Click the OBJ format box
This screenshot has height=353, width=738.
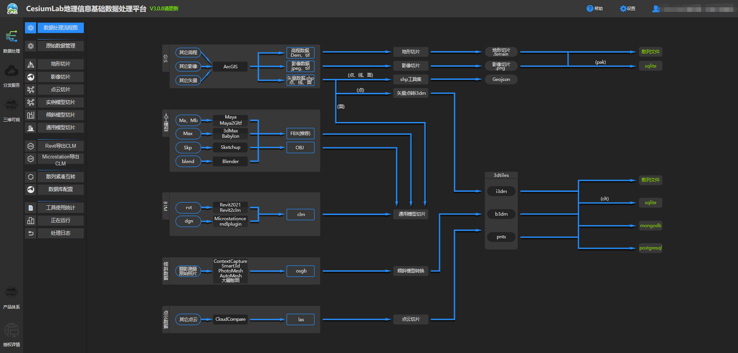(300, 148)
